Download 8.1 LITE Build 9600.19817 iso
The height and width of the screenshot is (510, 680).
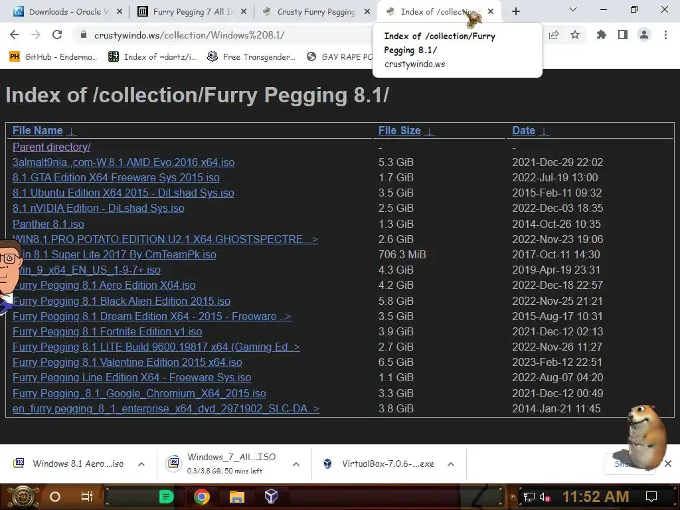(x=156, y=347)
